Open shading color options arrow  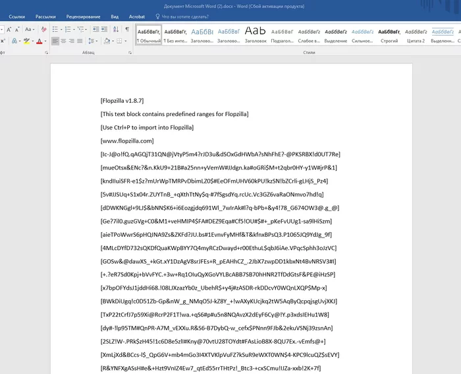pyautogui.click(x=113, y=41)
